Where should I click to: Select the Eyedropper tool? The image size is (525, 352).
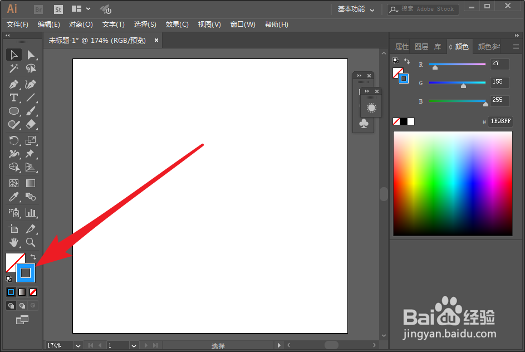(14, 197)
